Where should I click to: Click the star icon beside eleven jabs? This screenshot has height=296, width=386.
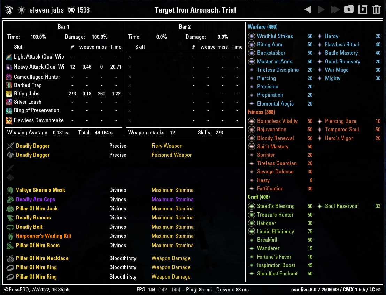click(22, 10)
